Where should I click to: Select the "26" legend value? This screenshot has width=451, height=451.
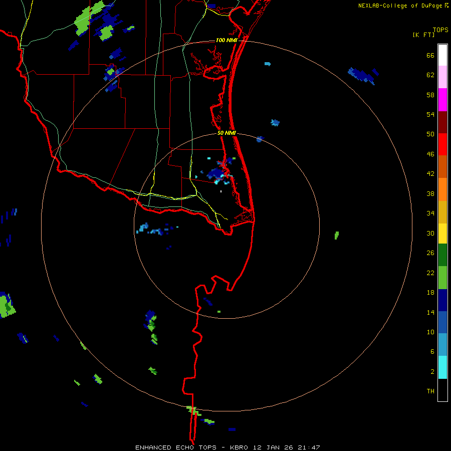[430, 253]
